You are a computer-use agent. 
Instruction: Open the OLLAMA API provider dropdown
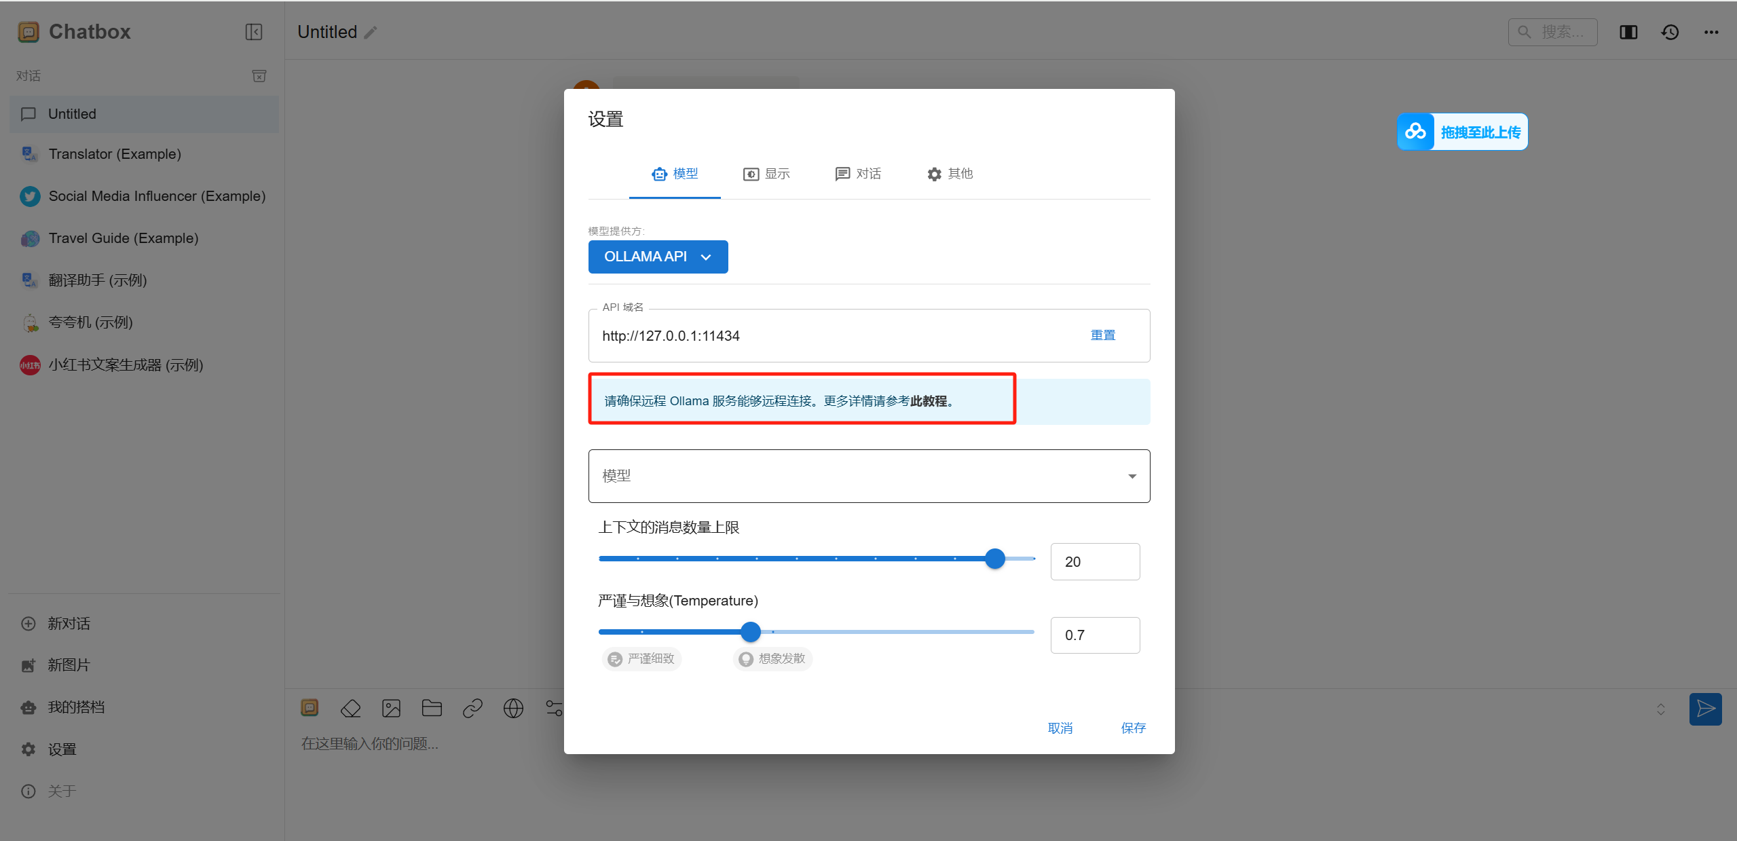pyautogui.click(x=658, y=257)
